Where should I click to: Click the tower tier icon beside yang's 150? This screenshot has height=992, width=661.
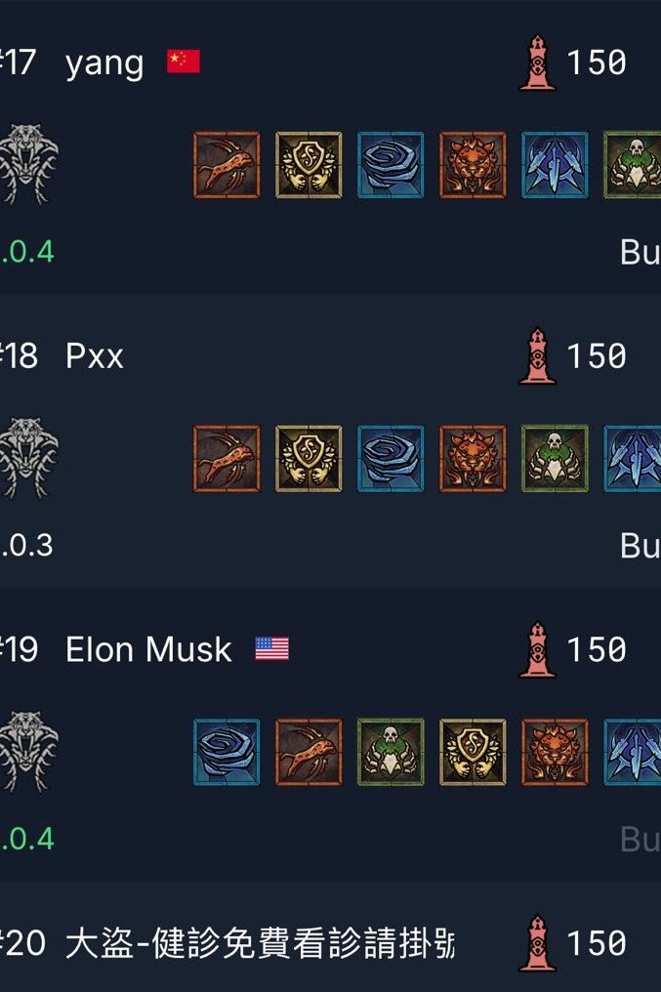click(537, 62)
